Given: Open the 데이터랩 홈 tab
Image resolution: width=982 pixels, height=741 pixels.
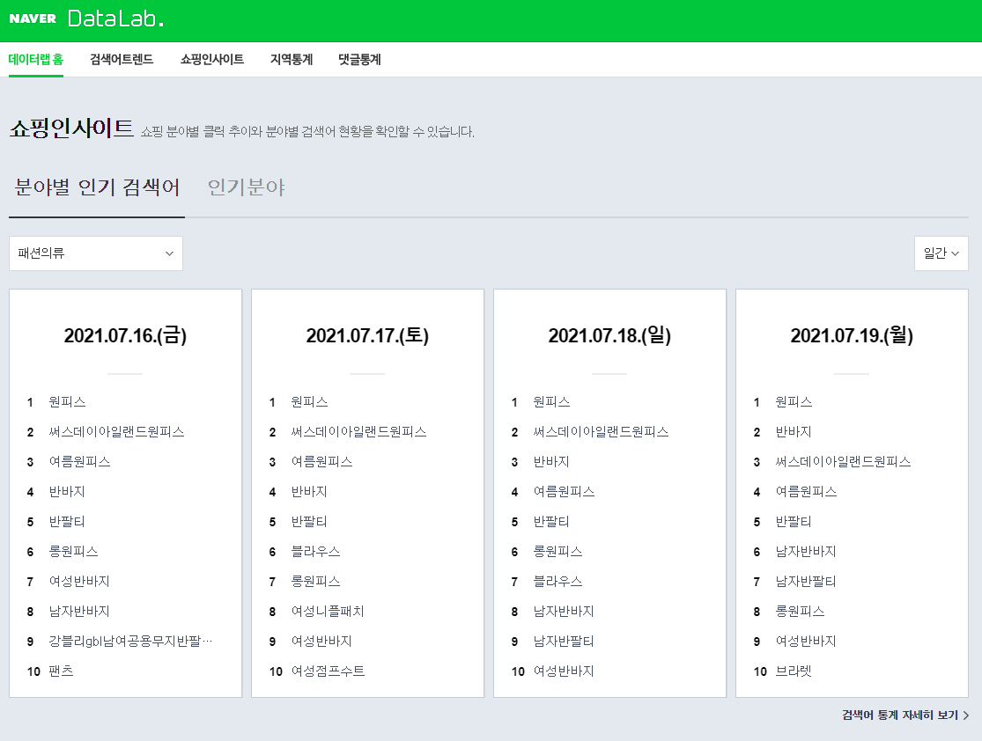Looking at the screenshot, I should click(36, 60).
